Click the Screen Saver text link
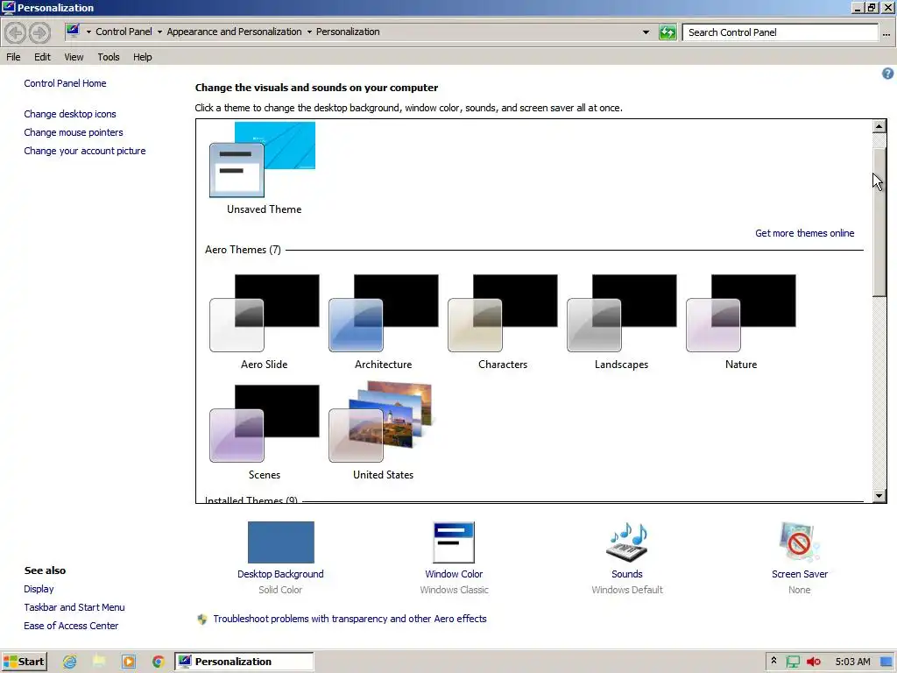Image resolution: width=897 pixels, height=673 pixels. [x=799, y=574]
